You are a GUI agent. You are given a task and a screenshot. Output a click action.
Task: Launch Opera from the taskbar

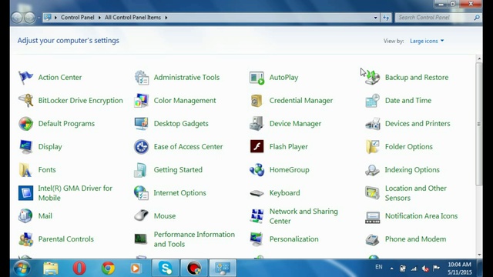click(79, 269)
